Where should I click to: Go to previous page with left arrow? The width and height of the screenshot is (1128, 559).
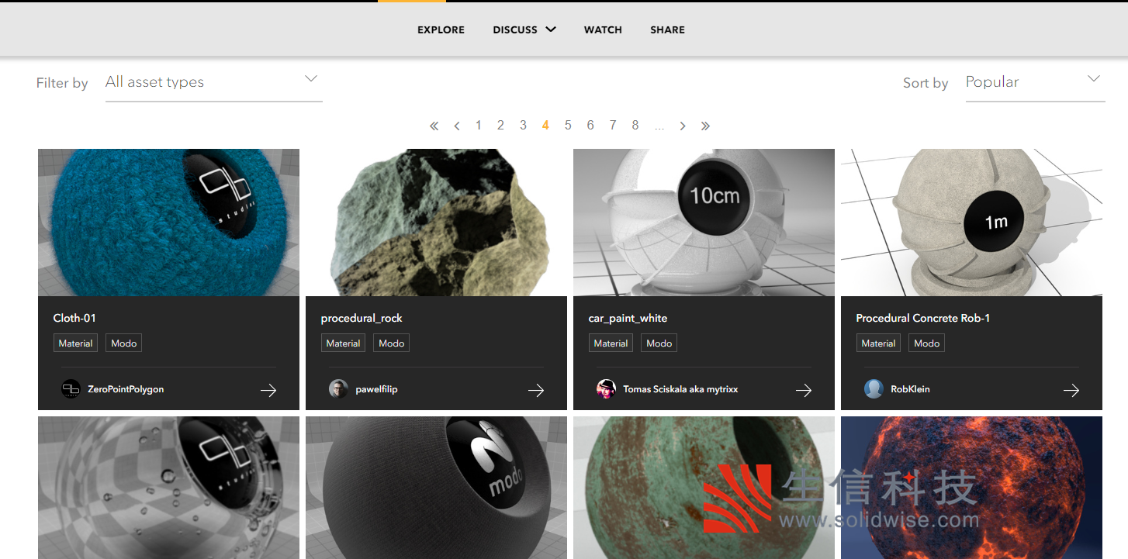point(457,126)
